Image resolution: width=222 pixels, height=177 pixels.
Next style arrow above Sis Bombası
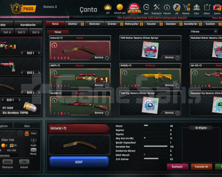click(19, 100)
